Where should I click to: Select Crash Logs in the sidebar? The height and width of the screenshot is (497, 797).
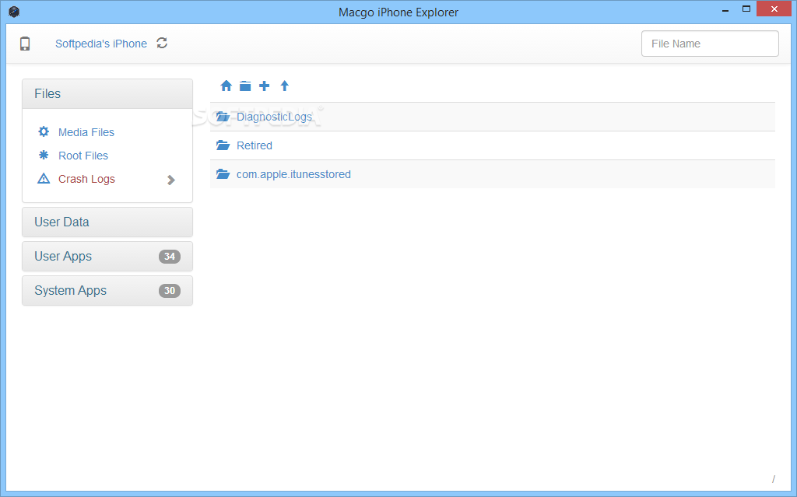tap(86, 179)
